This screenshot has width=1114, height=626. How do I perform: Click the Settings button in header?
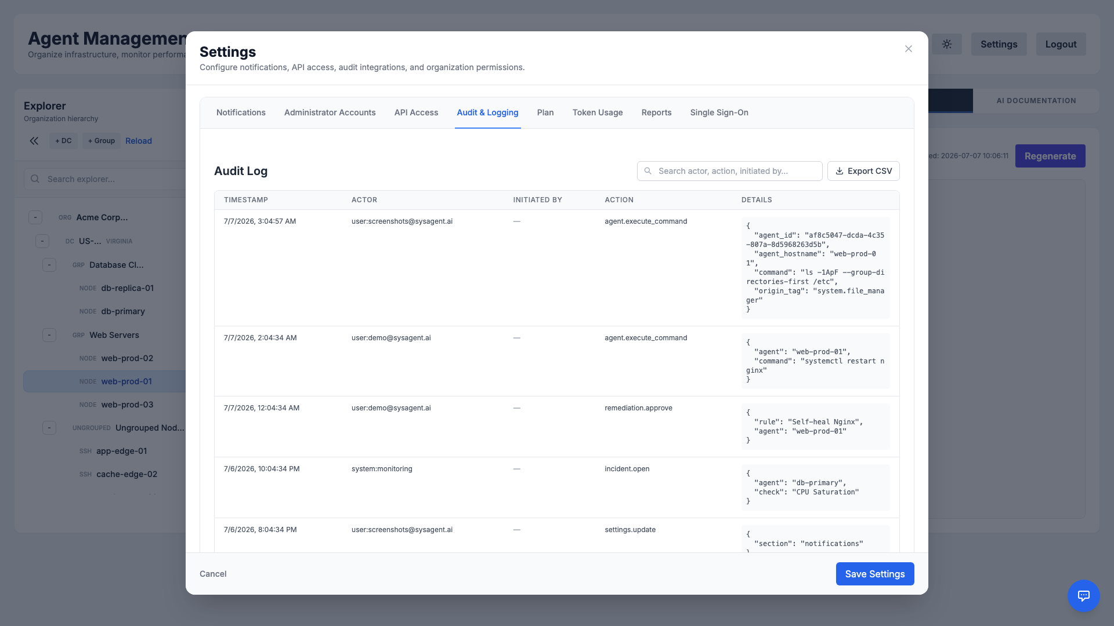(999, 44)
